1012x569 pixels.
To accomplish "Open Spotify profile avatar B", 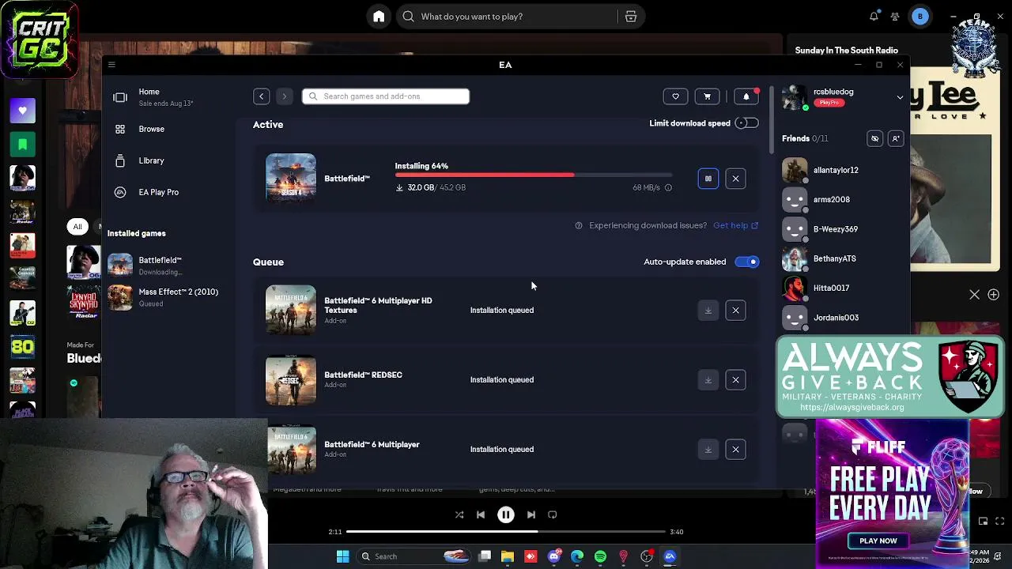I will pos(920,17).
